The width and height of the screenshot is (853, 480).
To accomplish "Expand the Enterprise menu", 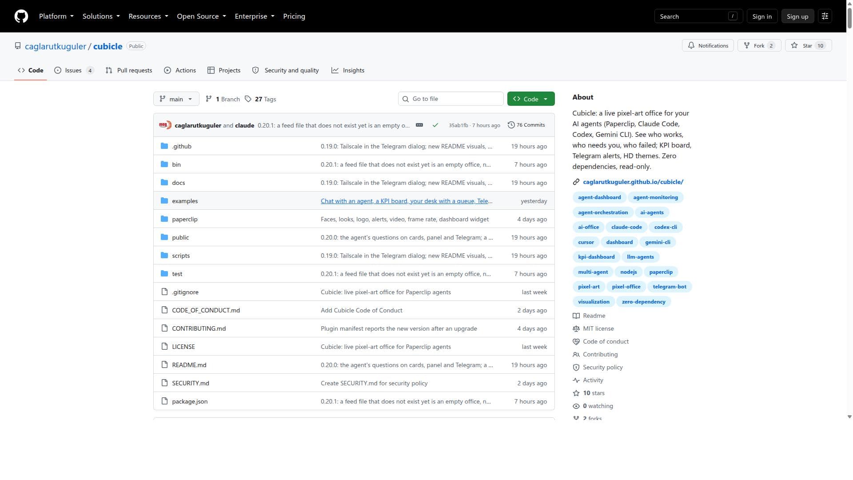I will pos(255,16).
